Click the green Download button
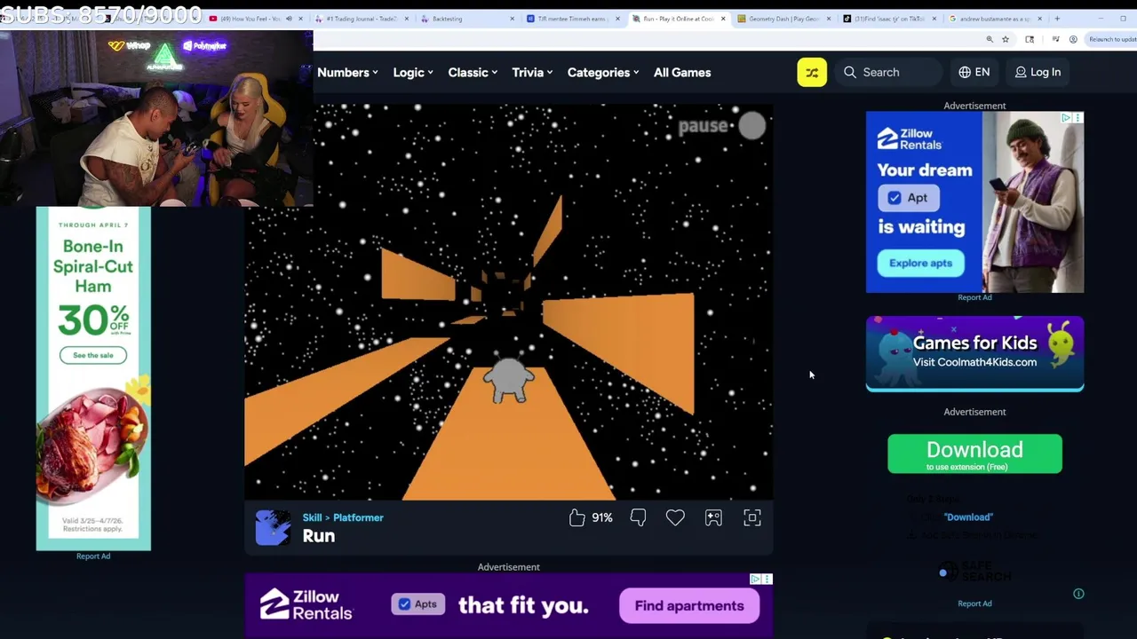This screenshot has height=639, width=1137. coord(974,454)
